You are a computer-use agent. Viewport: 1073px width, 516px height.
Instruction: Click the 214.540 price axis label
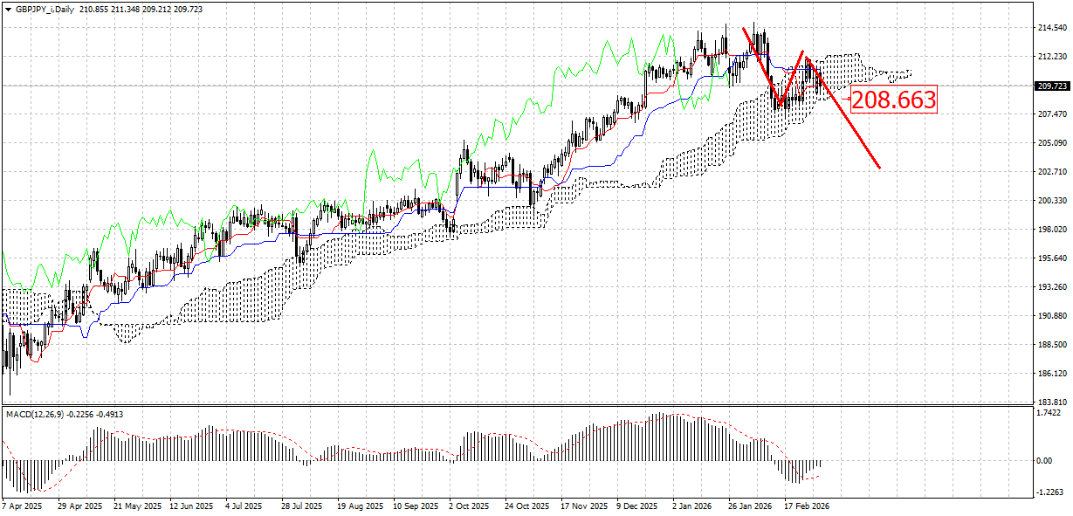pos(1052,28)
